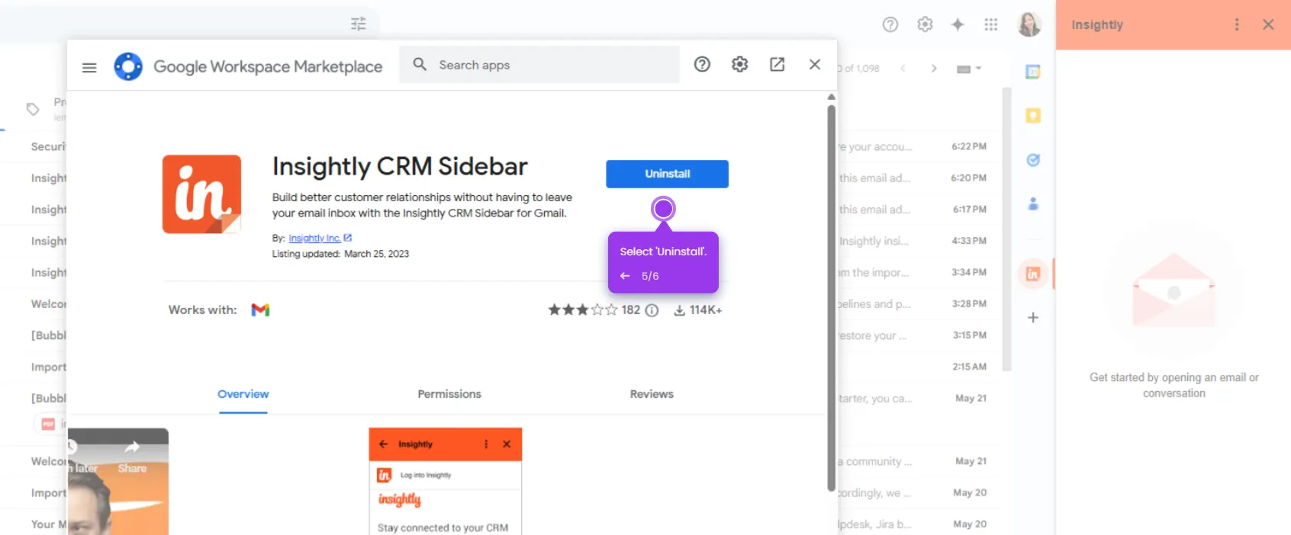Open Insightly panel more options menu
The width and height of the screenshot is (1291, 535).
point(1237,24)
